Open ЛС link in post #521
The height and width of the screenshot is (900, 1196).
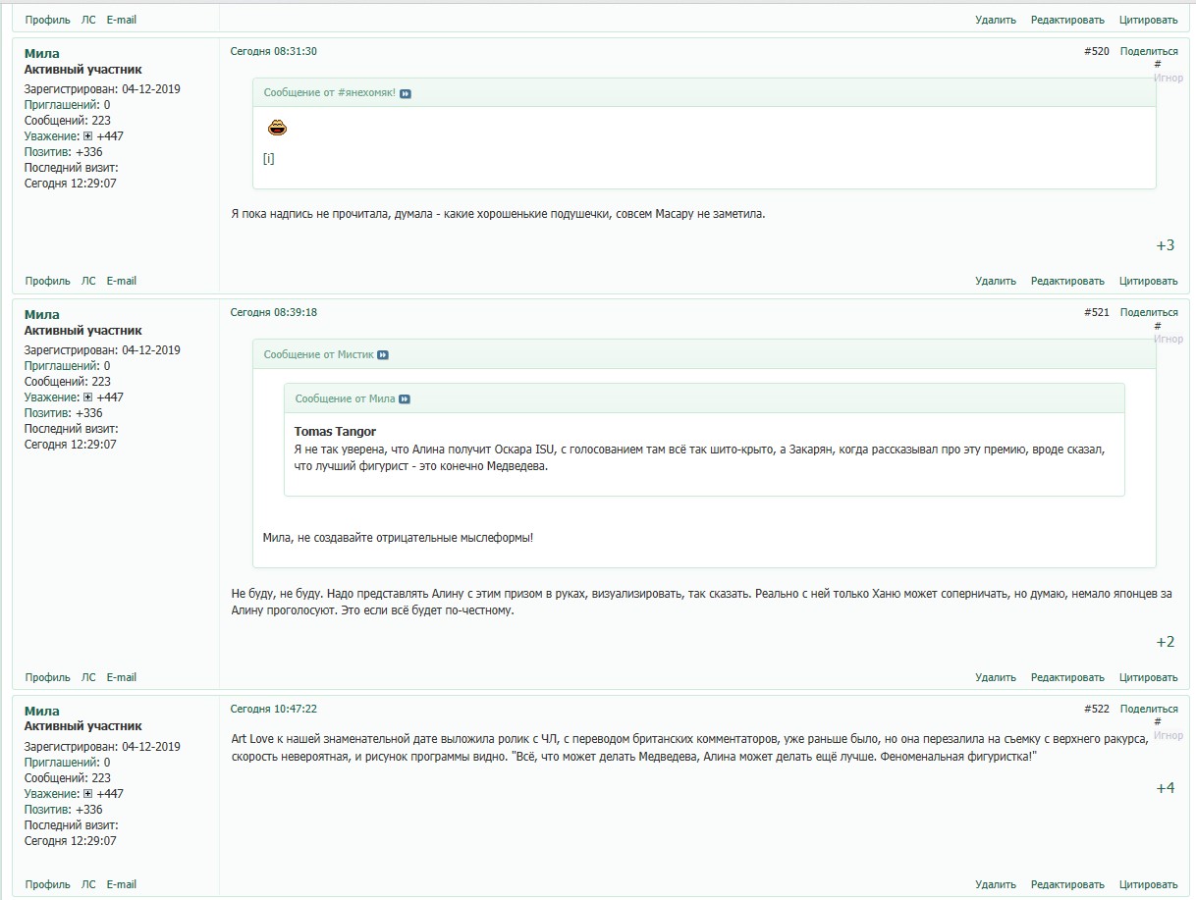tap(88, 677)
